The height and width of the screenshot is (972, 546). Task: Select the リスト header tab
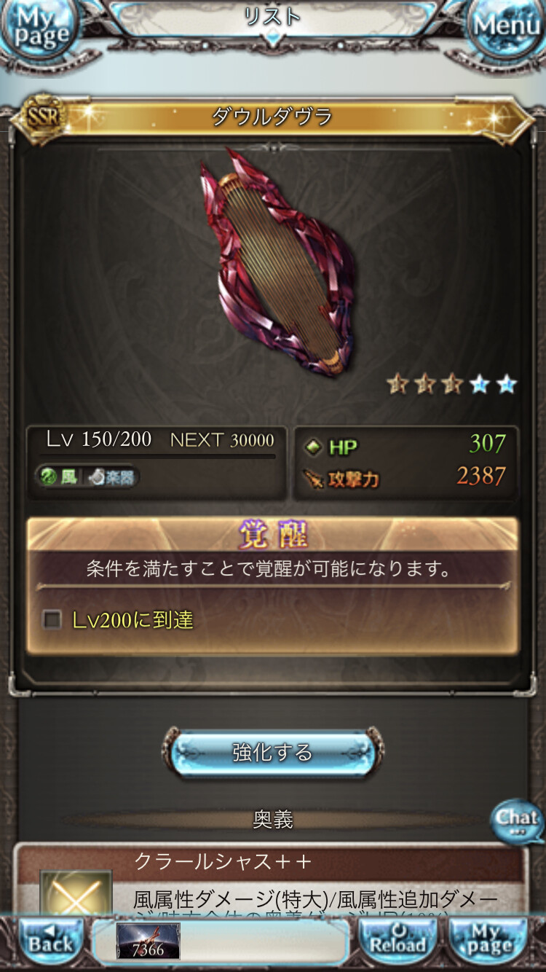[272, 17]
